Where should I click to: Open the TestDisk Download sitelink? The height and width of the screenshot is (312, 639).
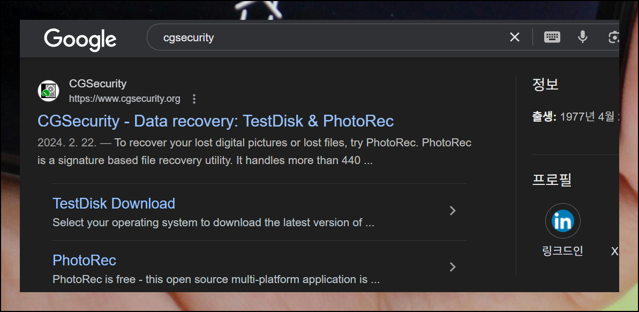pyautogui.click(x=114, y=203)
